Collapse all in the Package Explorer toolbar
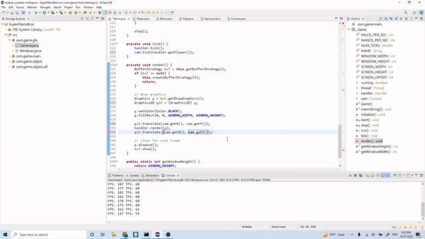The image size is (425, 239). click(82, 19)
